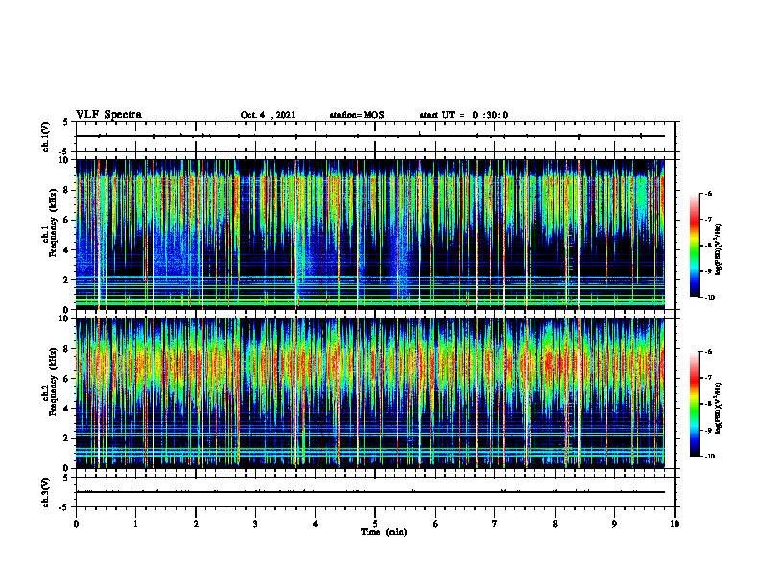Click the "-10" label on ch.2 color bar
Viewport: 760px width, 587px height.
point(709,457)
